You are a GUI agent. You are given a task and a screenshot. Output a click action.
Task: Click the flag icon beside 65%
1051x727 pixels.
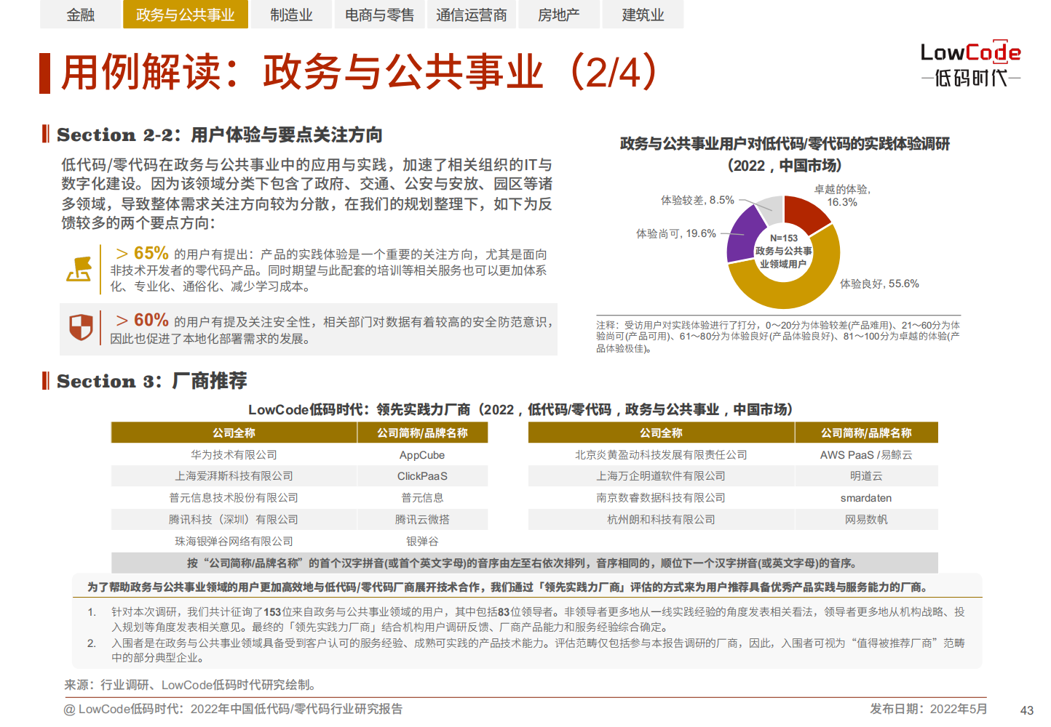tap(79, 270)
